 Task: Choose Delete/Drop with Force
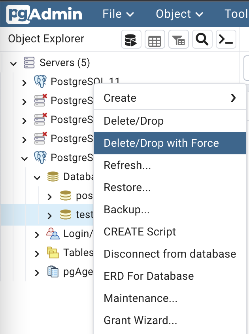[x=161, y=143]
